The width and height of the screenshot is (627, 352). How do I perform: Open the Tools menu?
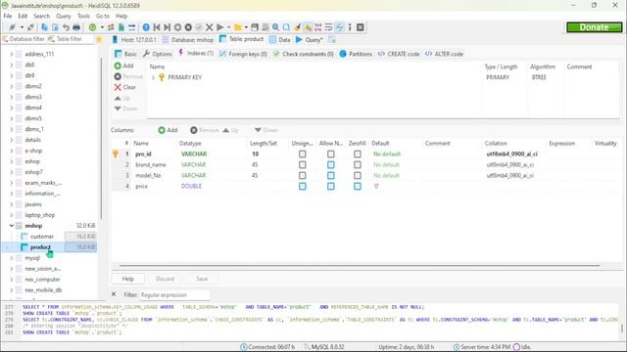tap(83, 16)
